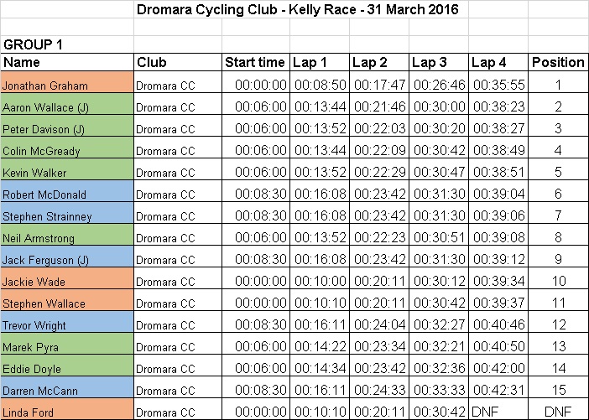589x420 pixels.
Task: Select the GROUP 1 label cell
Action: [67, 44]
